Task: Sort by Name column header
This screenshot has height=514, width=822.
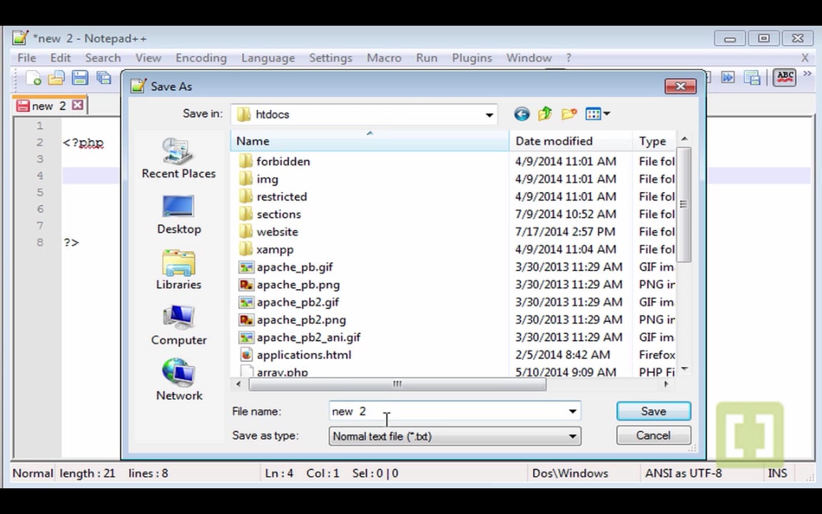Action: 370,141
